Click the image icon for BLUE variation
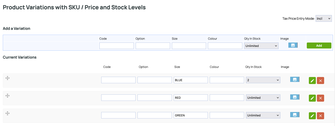The height and width of the screenshot is (126, 335). (295, 79)
